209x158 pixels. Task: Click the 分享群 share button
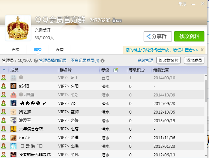[158, 36]
